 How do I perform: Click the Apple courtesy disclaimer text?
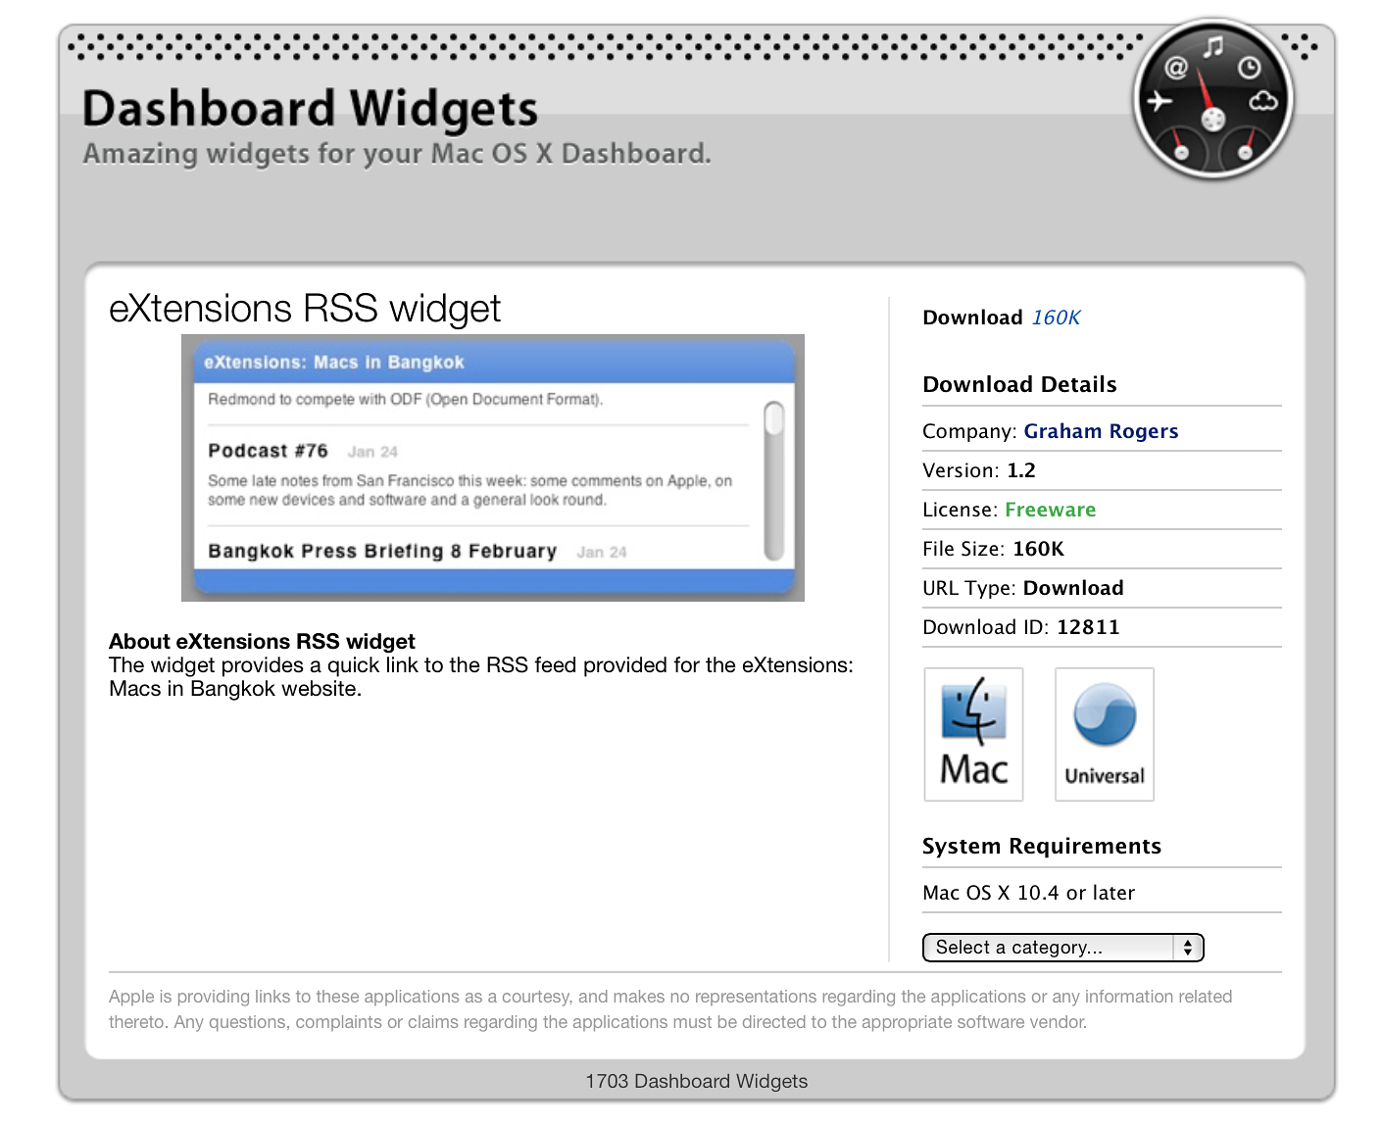[670, 1009]
